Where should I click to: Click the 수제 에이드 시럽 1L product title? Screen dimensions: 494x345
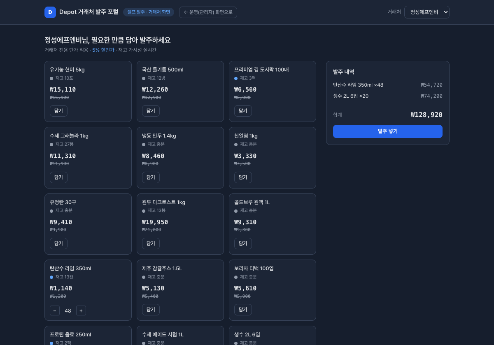pyautogui.click(x=163, y=335)
